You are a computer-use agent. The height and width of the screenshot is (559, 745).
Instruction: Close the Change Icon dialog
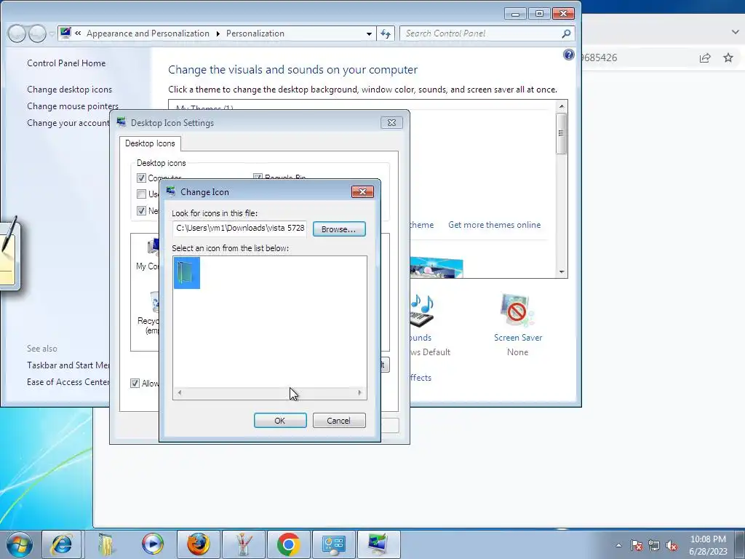click(362, 191)
